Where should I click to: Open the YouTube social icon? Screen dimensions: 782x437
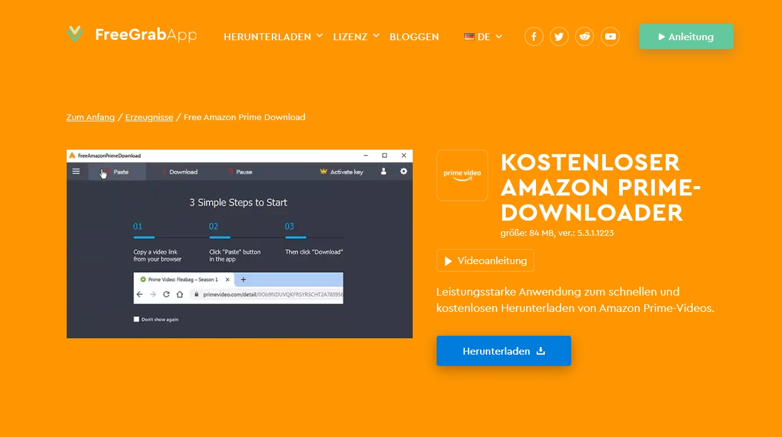pos(610,36)
